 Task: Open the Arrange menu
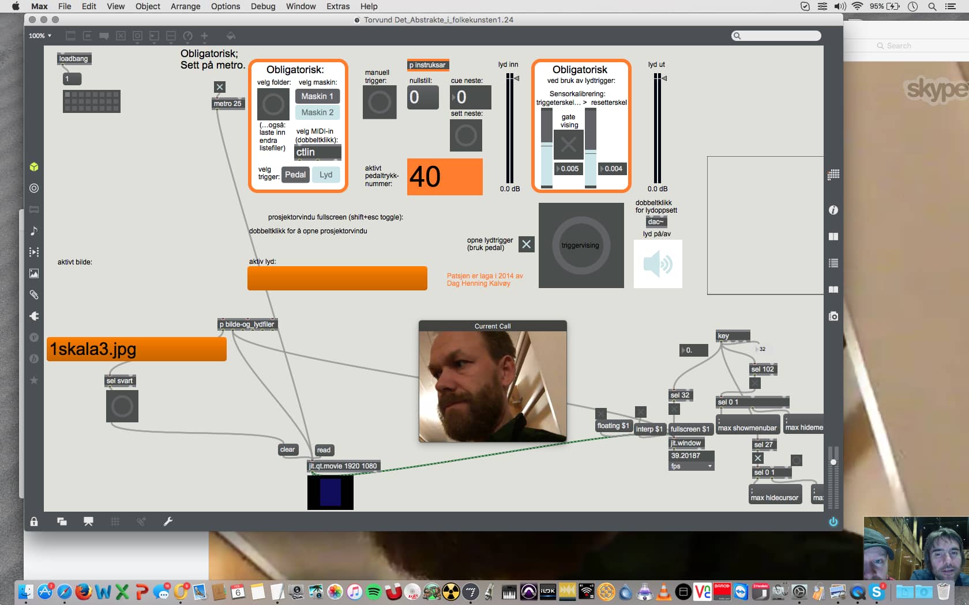point(185,6)
